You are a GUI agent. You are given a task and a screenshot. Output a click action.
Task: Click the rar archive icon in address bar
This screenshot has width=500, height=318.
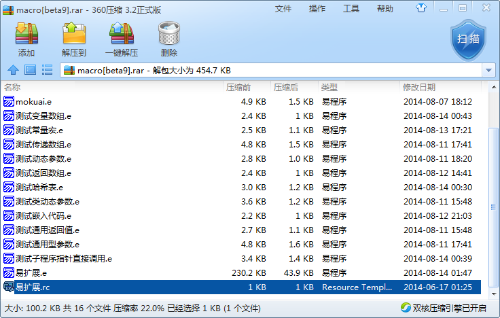pos(69,70)
